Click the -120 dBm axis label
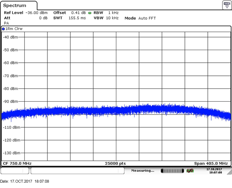Screen dimensions: 232x188 [12, 140]
